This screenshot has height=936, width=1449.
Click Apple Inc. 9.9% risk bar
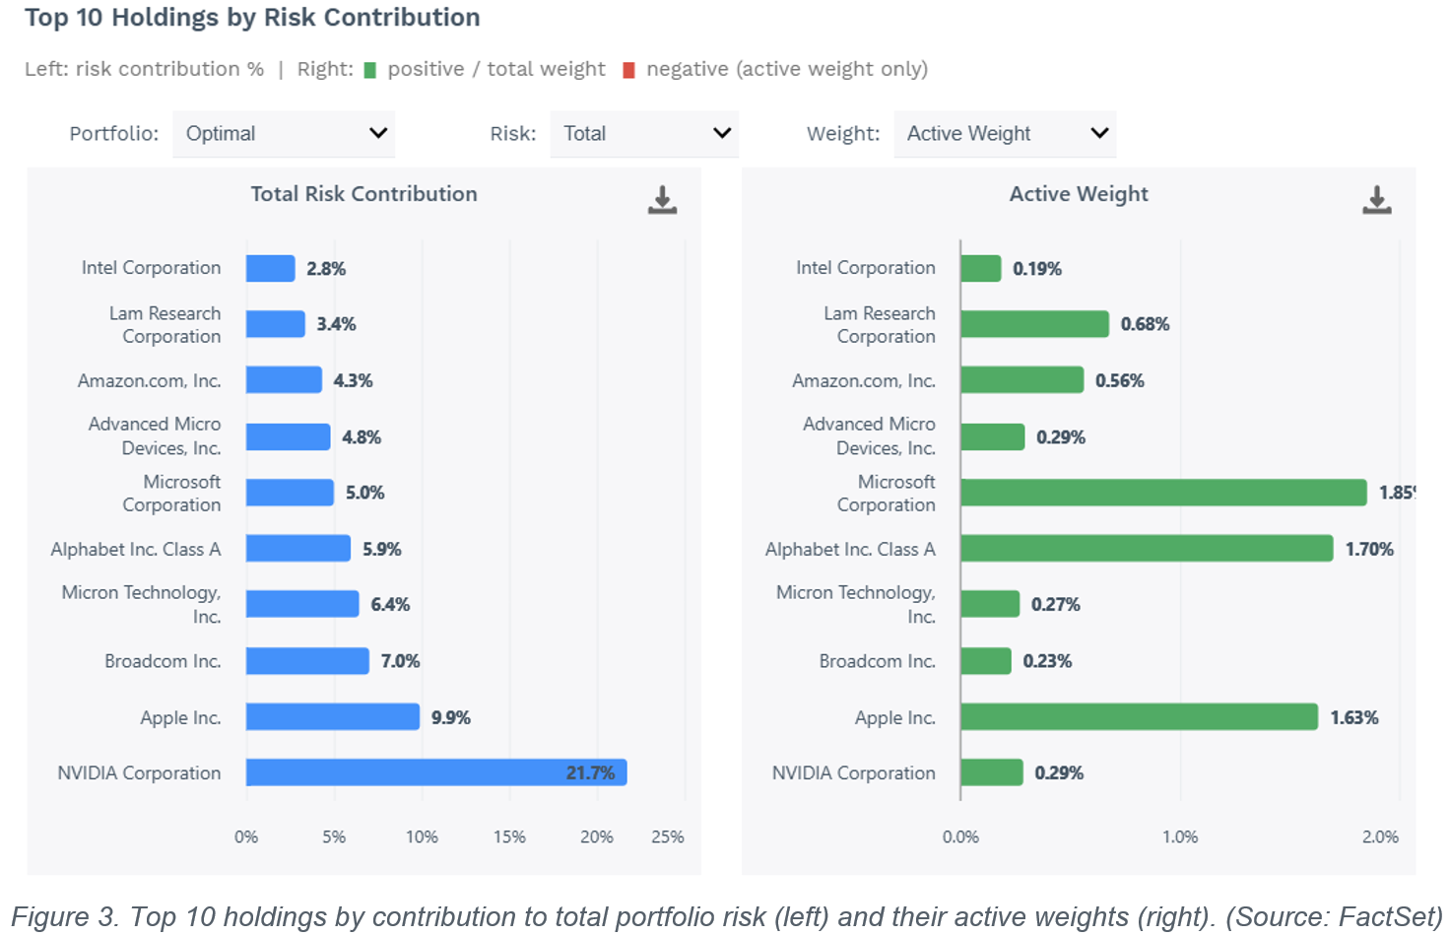point(333,716)
